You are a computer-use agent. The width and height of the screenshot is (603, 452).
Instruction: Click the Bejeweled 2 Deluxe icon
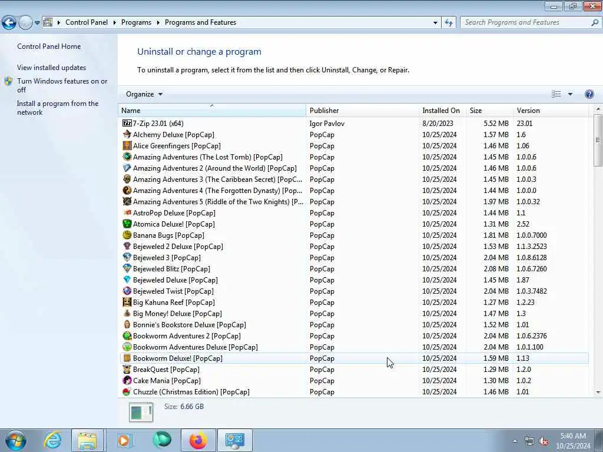[x=127, y=246]
